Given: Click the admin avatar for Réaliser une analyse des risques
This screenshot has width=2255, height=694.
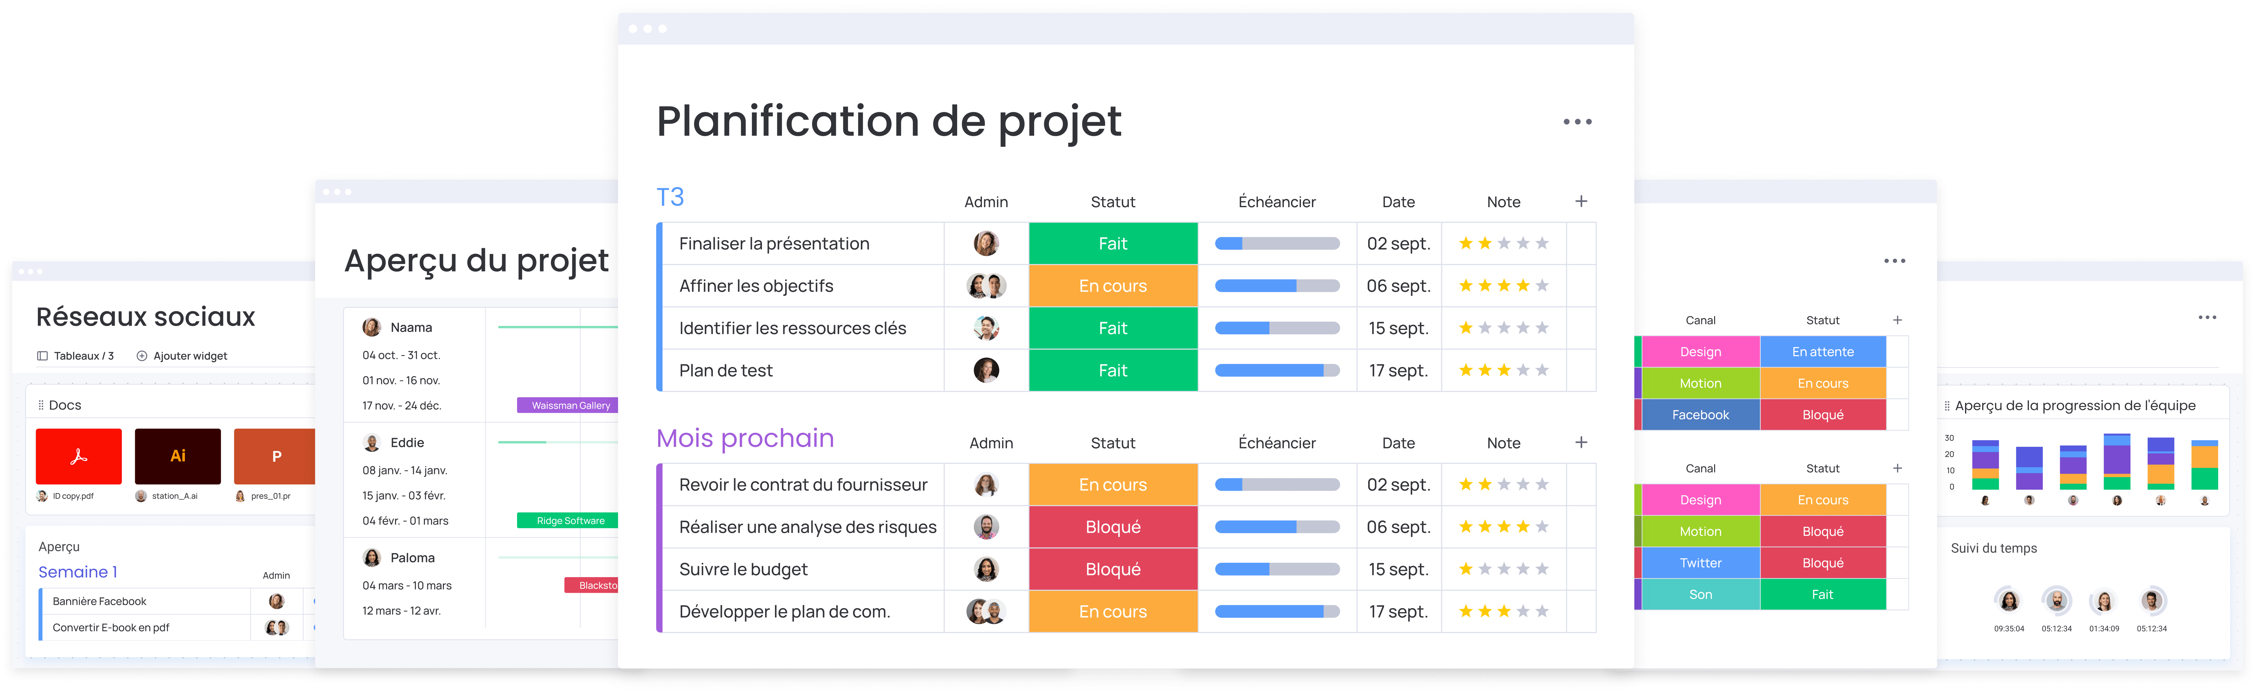Looking at the screenshot, I should (987, 527).
